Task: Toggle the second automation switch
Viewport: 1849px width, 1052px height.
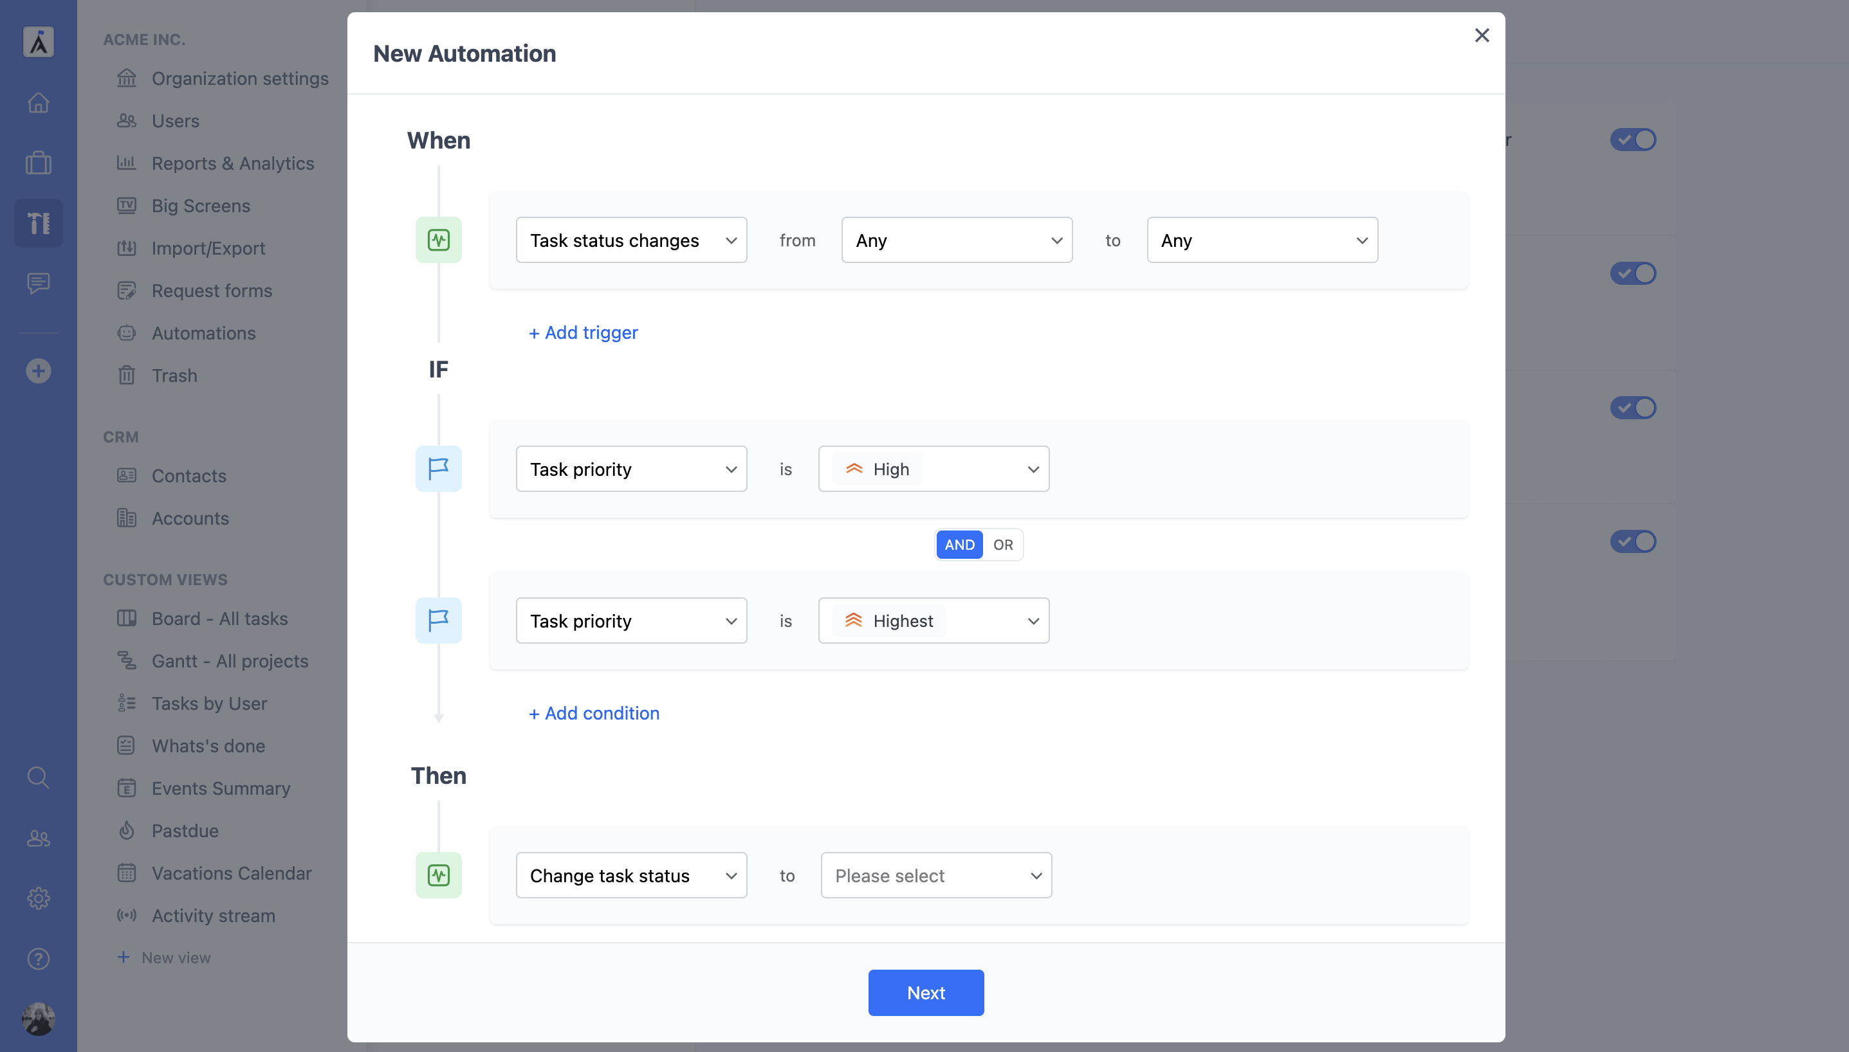Action: click(x=1633, y=273)
